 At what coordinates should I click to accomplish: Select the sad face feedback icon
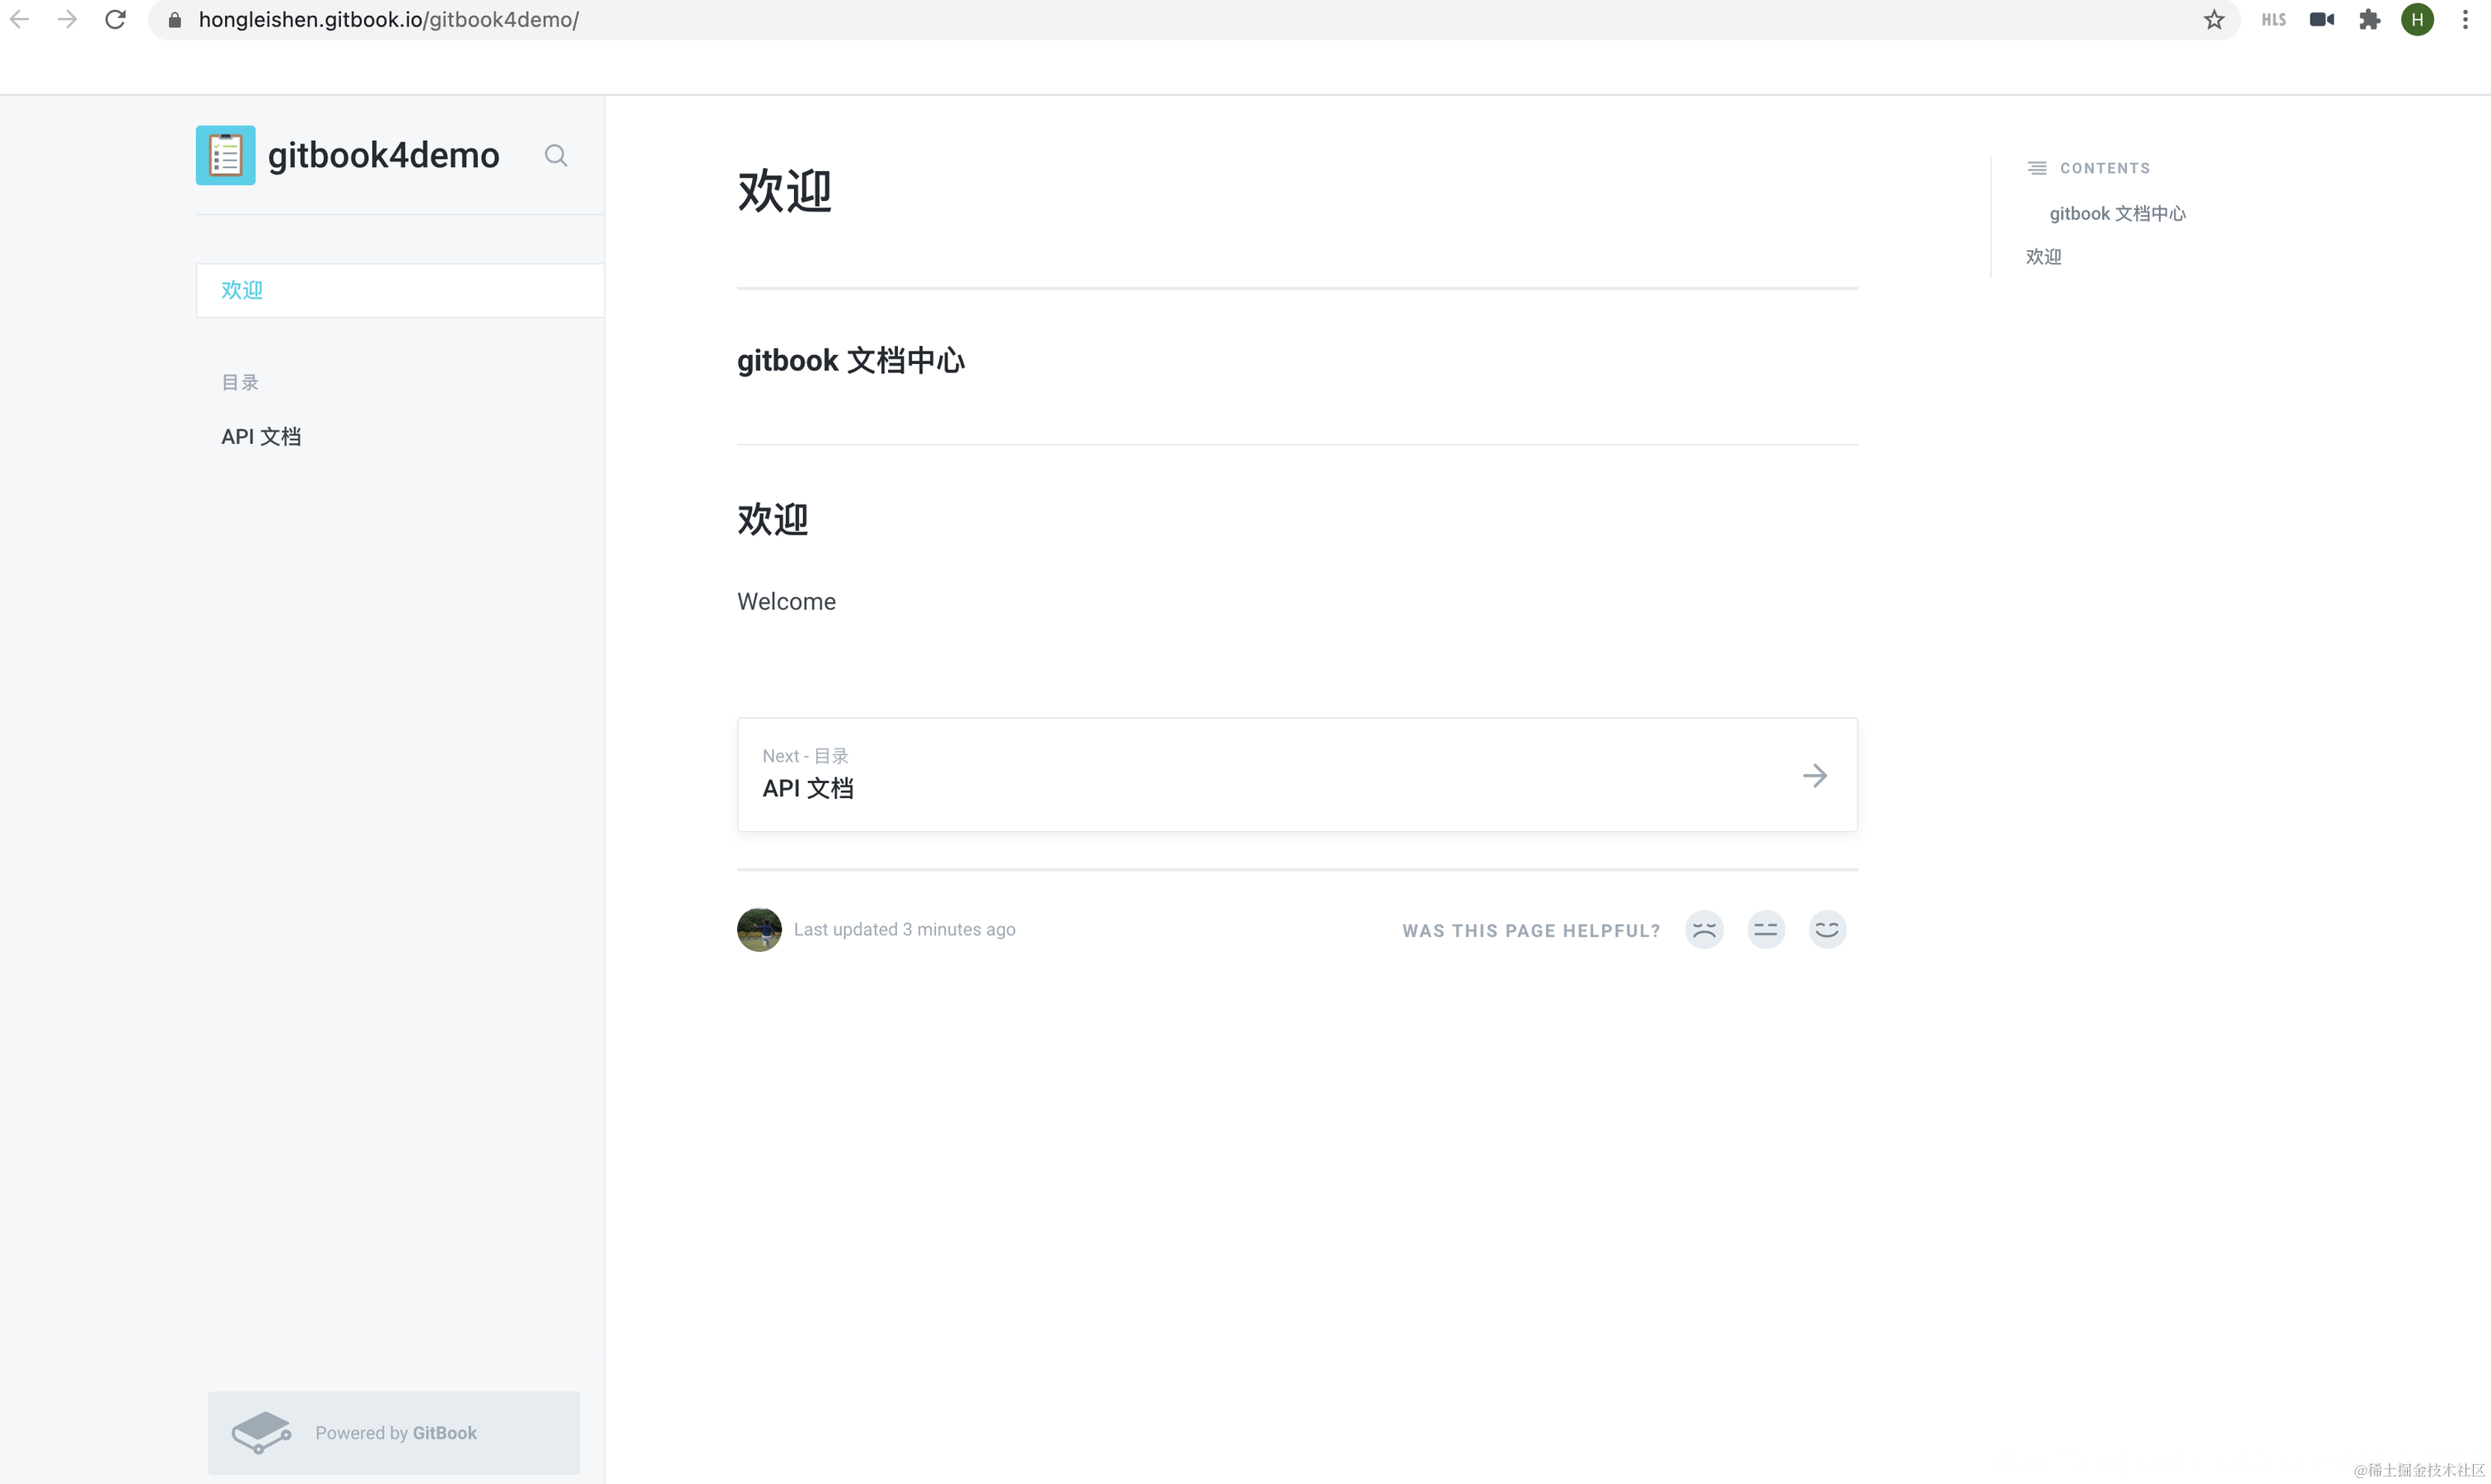(x=1704, y=929)
